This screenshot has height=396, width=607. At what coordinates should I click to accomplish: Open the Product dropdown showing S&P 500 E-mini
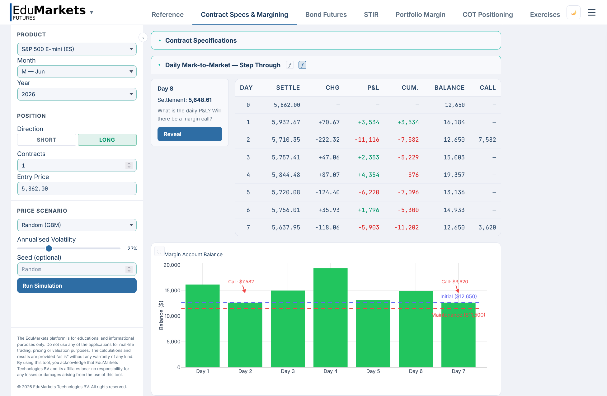77,49
